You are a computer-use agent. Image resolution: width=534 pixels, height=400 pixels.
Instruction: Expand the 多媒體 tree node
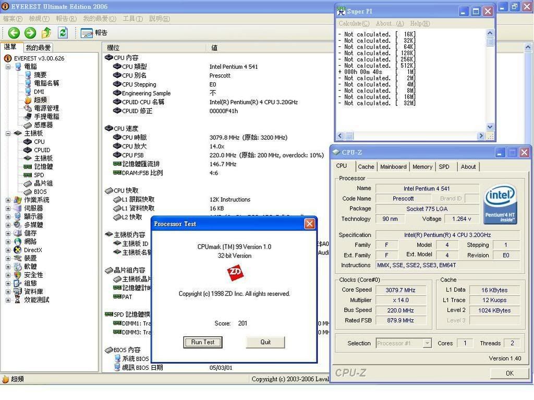(x=8, y=225)
